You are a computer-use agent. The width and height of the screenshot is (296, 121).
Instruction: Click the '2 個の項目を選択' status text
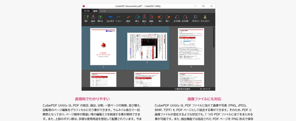[x=182, y=89]
